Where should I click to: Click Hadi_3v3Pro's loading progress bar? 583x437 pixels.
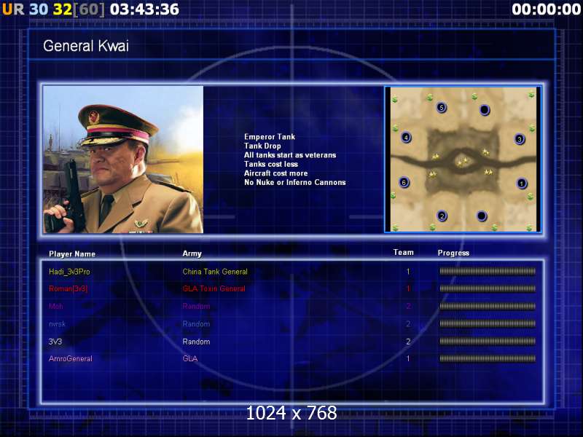pos(488,271)
